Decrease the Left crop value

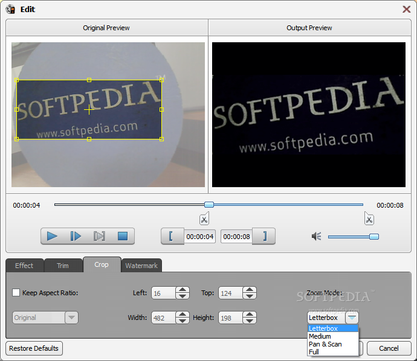coord(183,296)
